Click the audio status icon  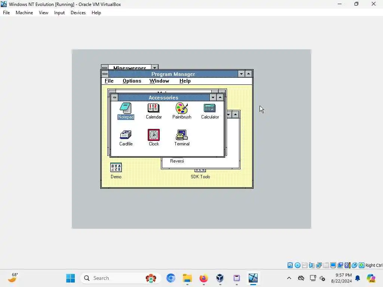coord(312,265)
